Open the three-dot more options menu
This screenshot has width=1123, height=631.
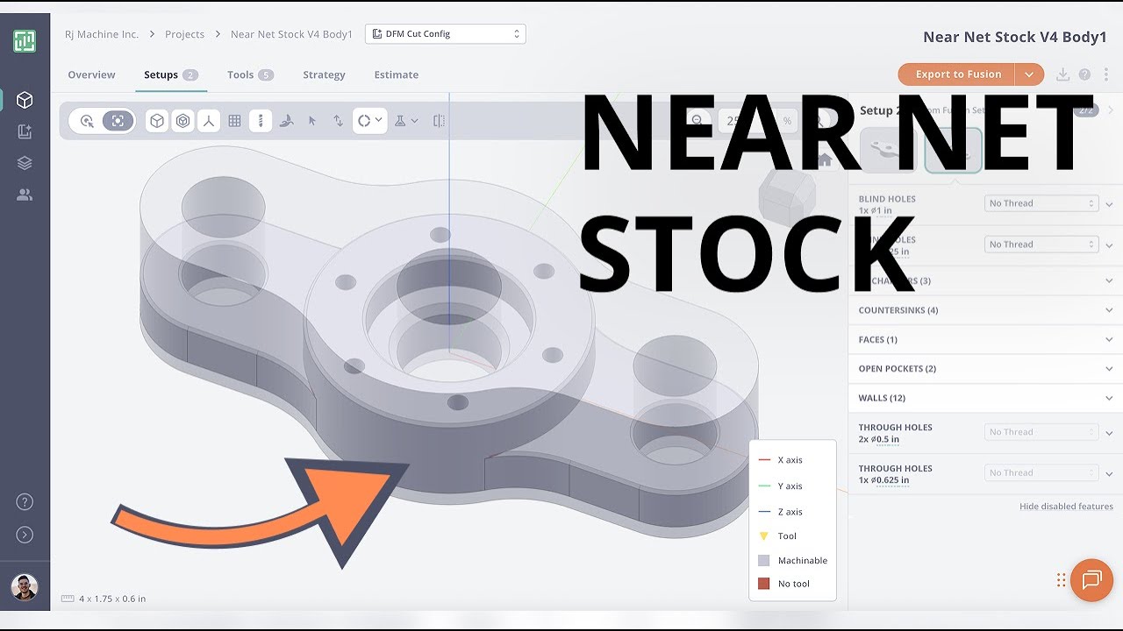click(x=1105, y=74)
